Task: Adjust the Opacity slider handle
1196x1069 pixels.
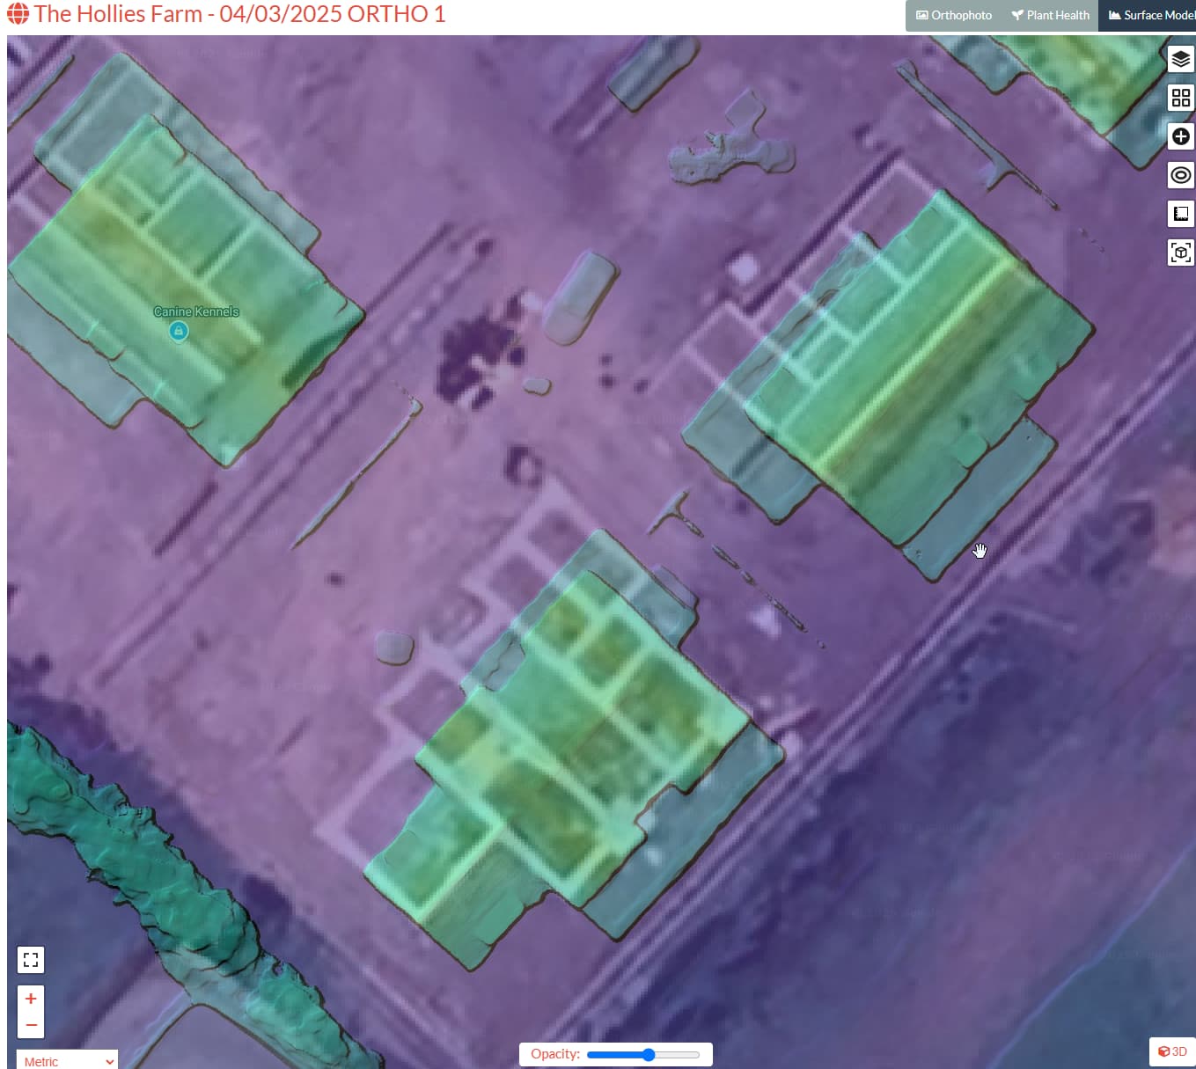Action: click(x=649, y=1053)
